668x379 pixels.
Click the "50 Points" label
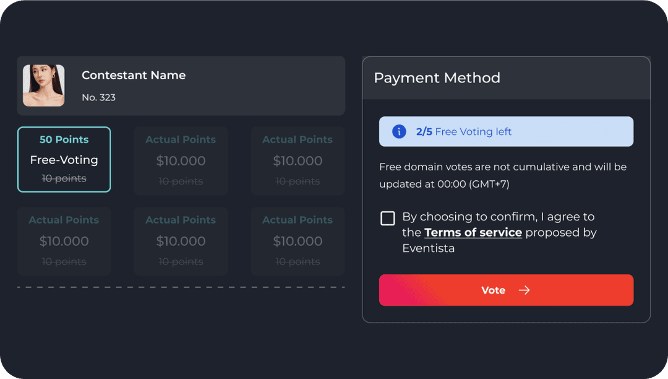64,140
